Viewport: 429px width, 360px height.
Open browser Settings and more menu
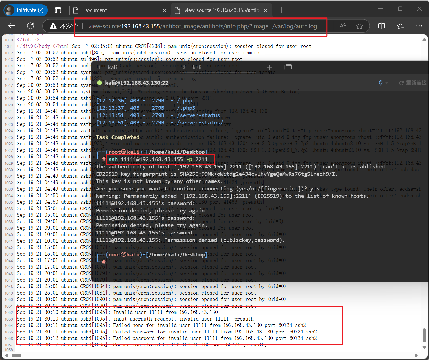point(419,26)
